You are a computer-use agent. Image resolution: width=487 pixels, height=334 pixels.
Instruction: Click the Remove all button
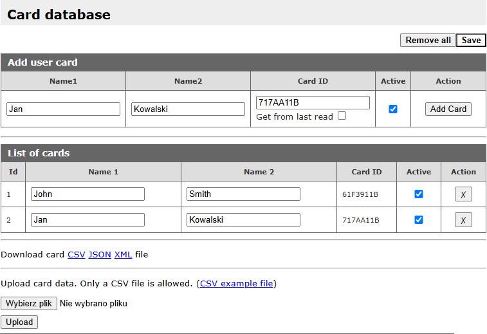(x=428, y=40)
